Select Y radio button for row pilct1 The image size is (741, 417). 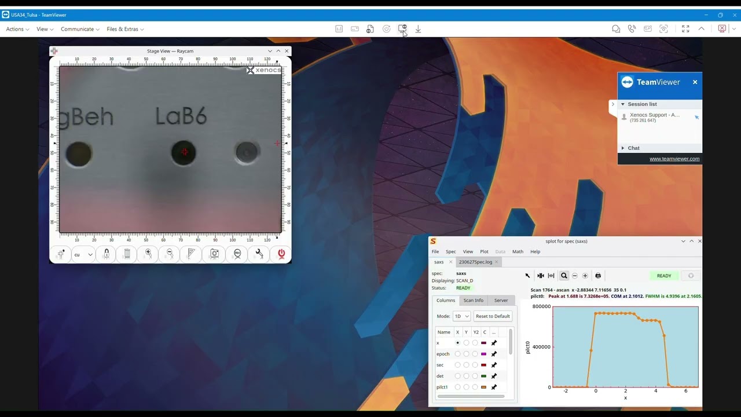click(466, 387)
